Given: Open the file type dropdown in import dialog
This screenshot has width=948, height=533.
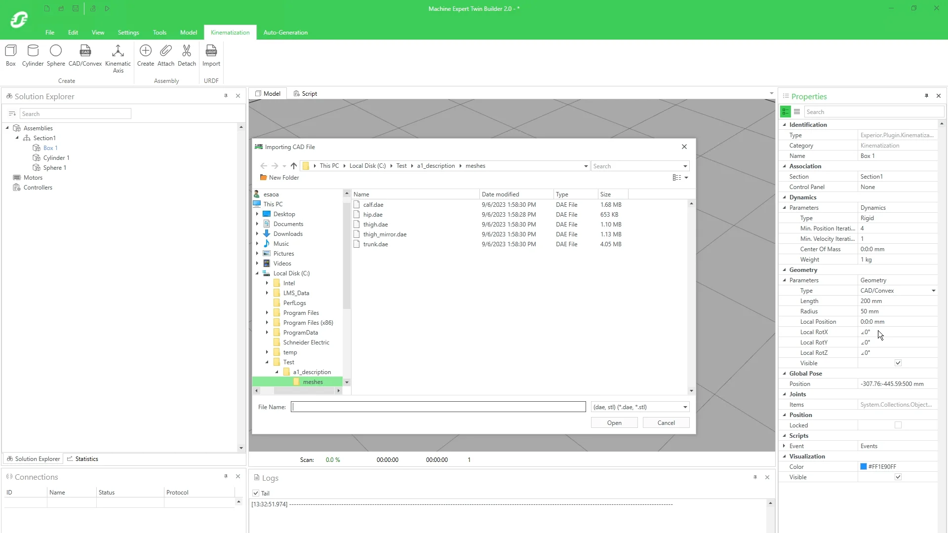Looking at the screenshot, I should click(685, 407).
